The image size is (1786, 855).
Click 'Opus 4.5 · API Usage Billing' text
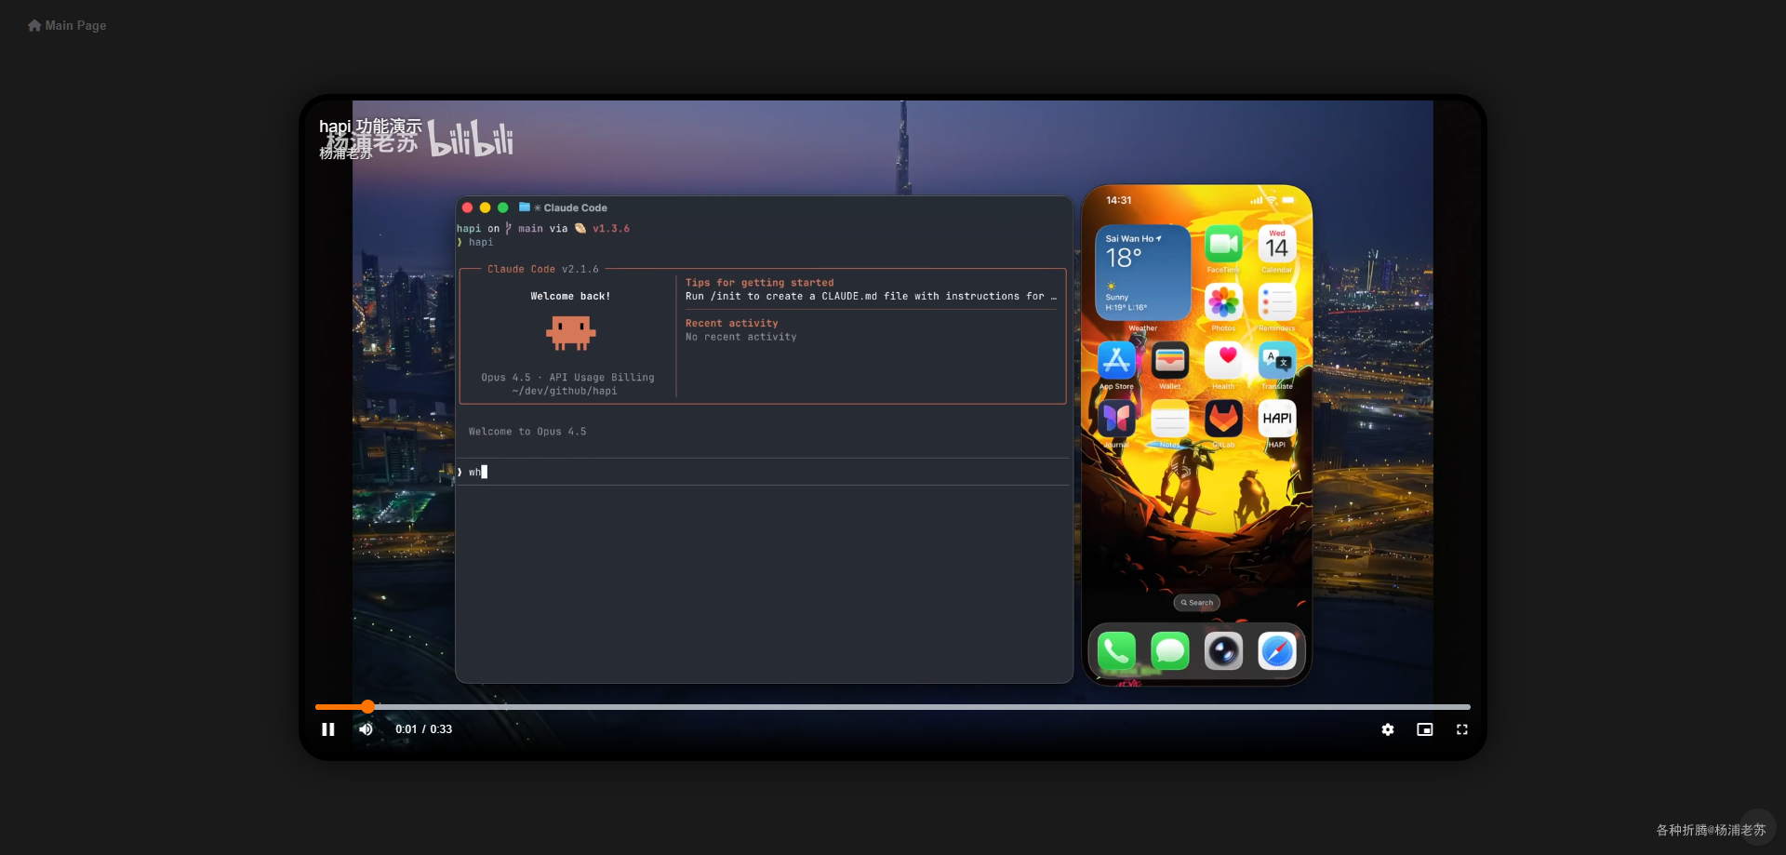567,378
